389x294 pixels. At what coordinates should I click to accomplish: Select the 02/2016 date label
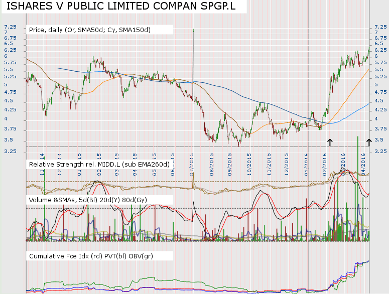tap(325, 165)
